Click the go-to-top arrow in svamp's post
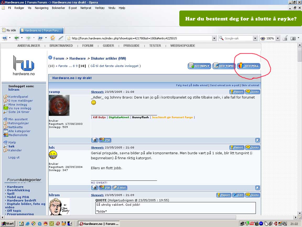The image size is (302, 227). pos(257,140)
